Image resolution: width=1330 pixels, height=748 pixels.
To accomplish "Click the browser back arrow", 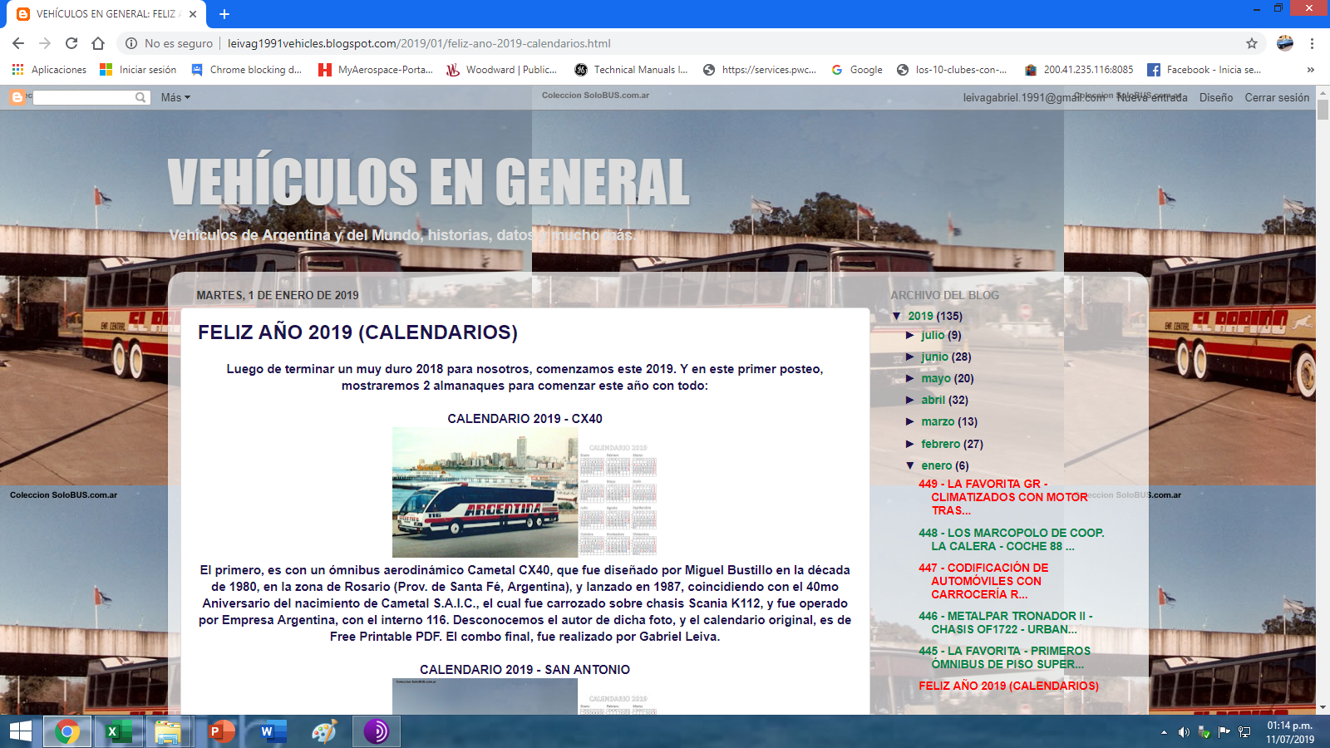I will tap(18, 43).
